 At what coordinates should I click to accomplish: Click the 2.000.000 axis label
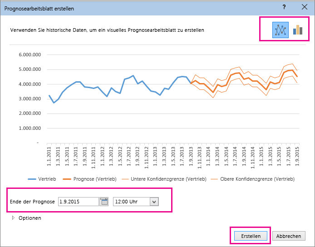[x=30, y=114]
